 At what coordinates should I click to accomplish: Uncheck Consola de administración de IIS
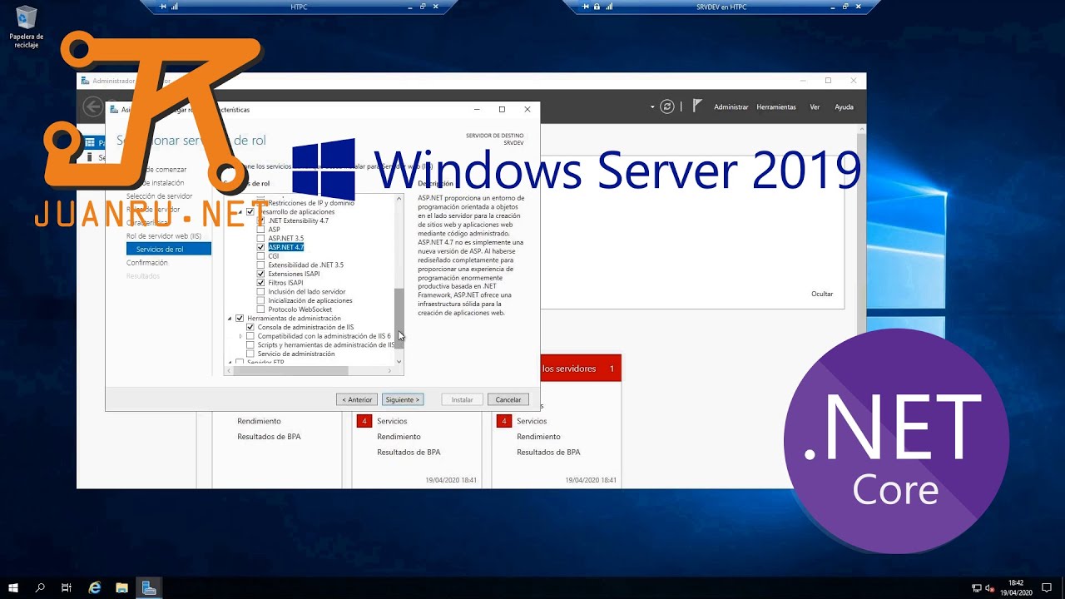click(x=250, y=327)
